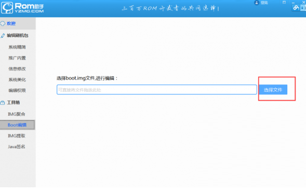This screenshot has height=193, width=306.
Task: Click the 登陆 login link
Action: [264, 3]
